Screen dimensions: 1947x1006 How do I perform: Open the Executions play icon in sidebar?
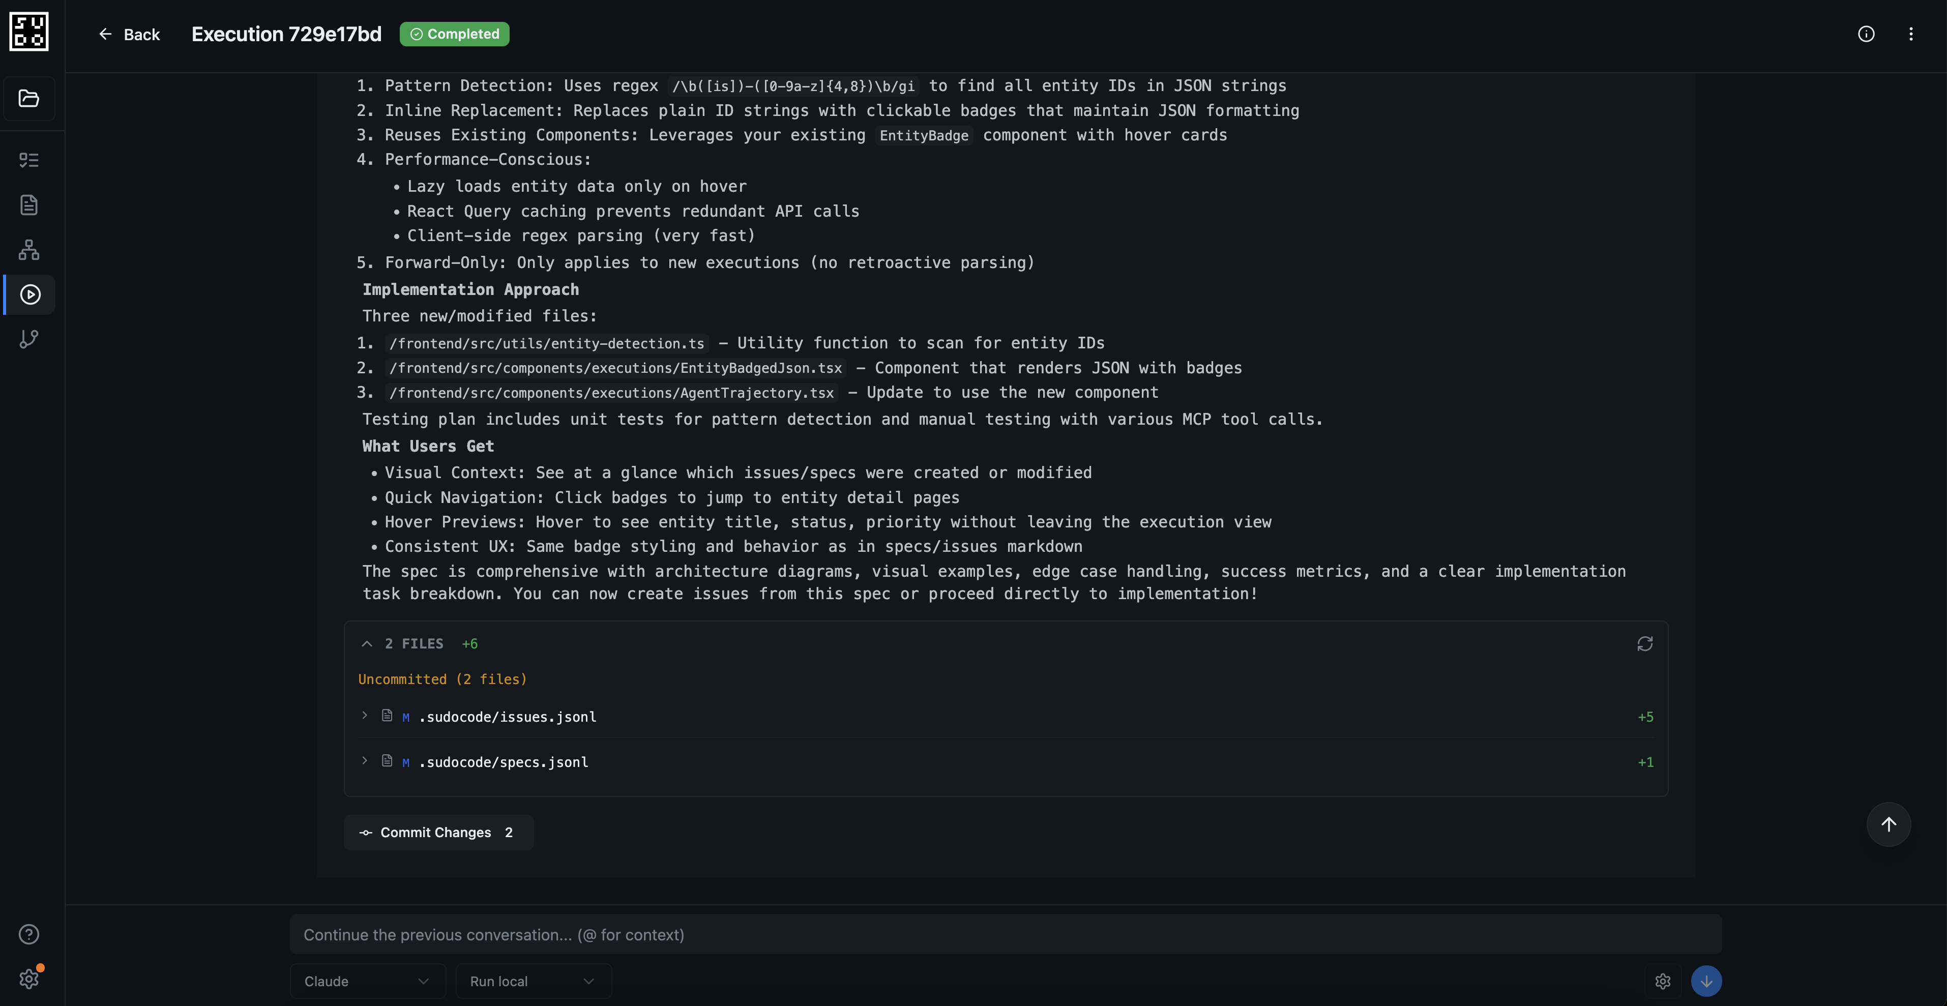pos(28,295)
